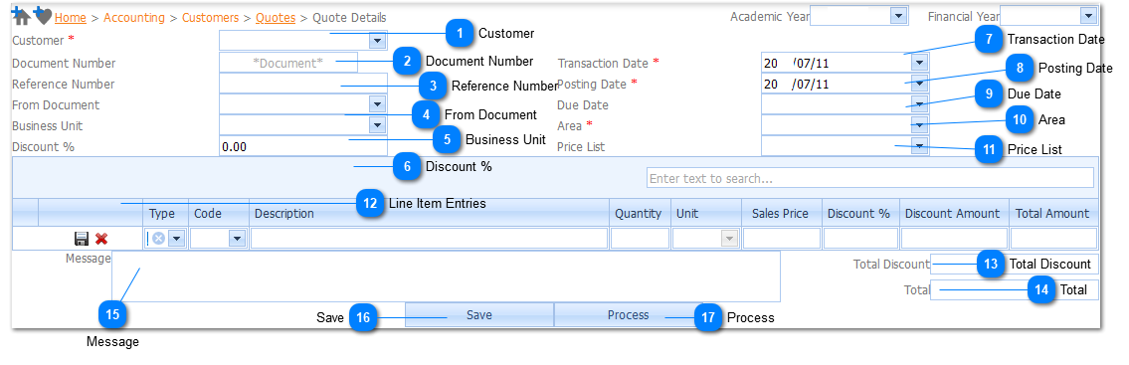Focus the Document Number field

point(288,63)
